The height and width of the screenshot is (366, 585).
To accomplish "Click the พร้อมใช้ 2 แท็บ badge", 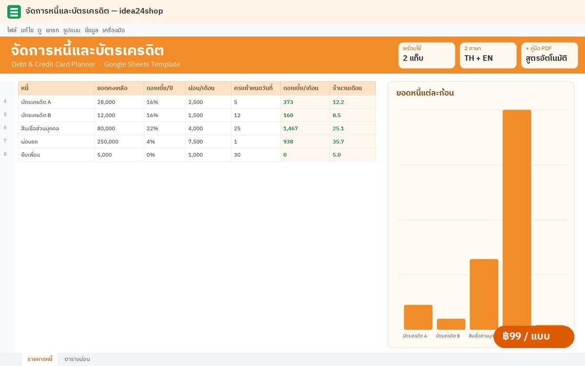I will tap(427, 55).
